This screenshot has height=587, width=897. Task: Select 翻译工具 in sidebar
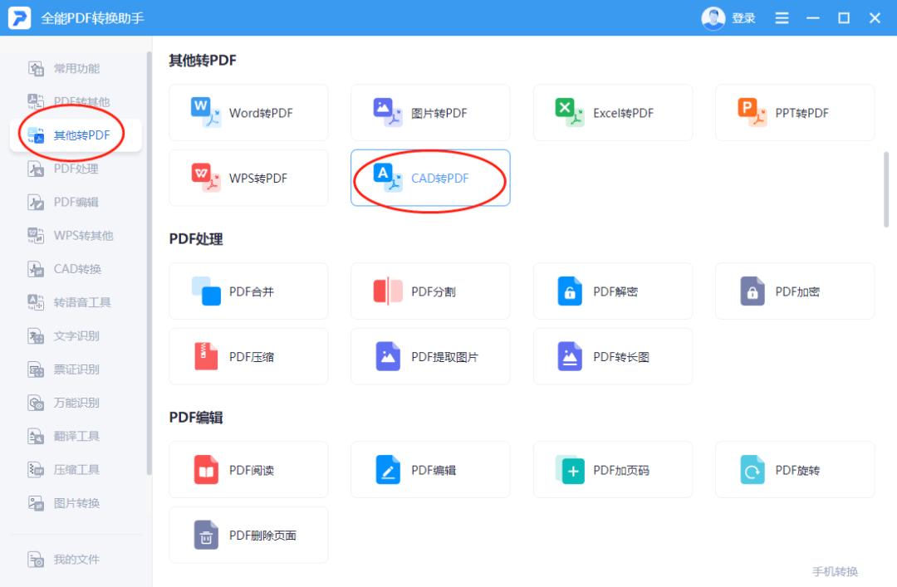click(76, 436)
